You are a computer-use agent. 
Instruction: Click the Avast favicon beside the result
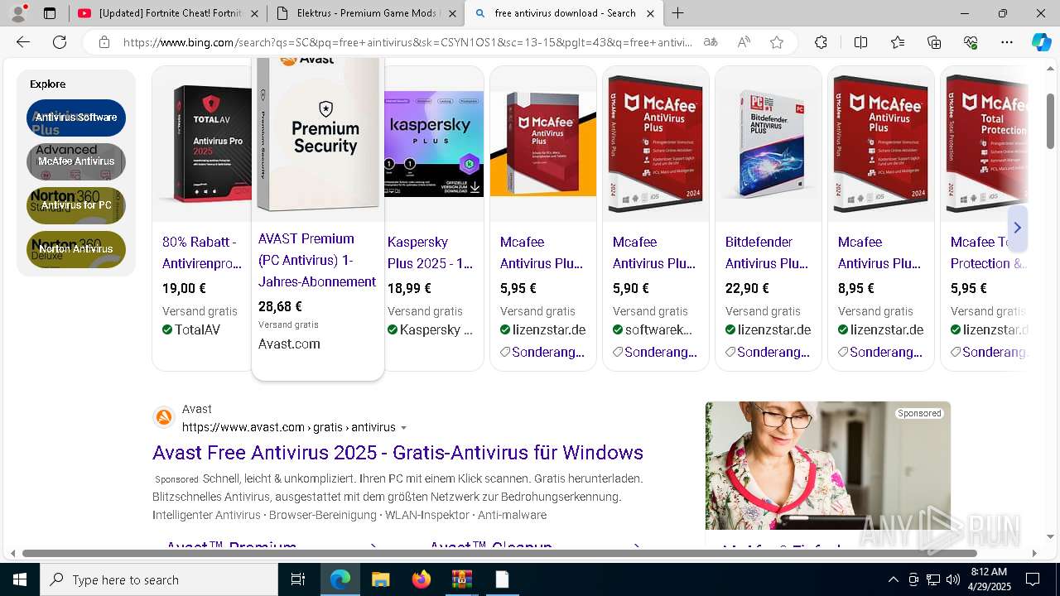(164, 418)
